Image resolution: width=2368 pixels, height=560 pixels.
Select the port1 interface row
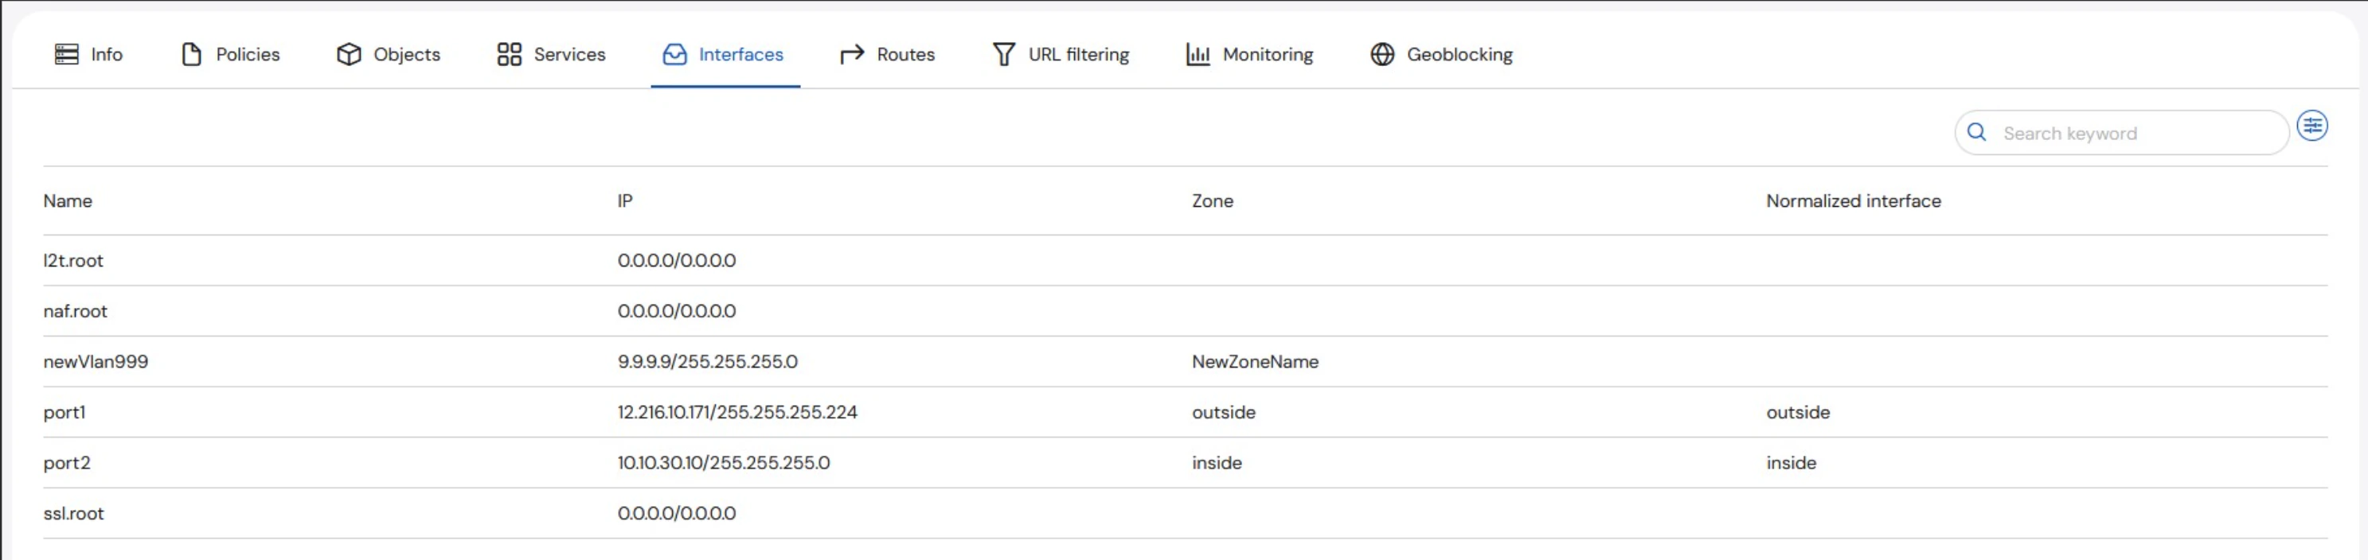click(64, 412)
